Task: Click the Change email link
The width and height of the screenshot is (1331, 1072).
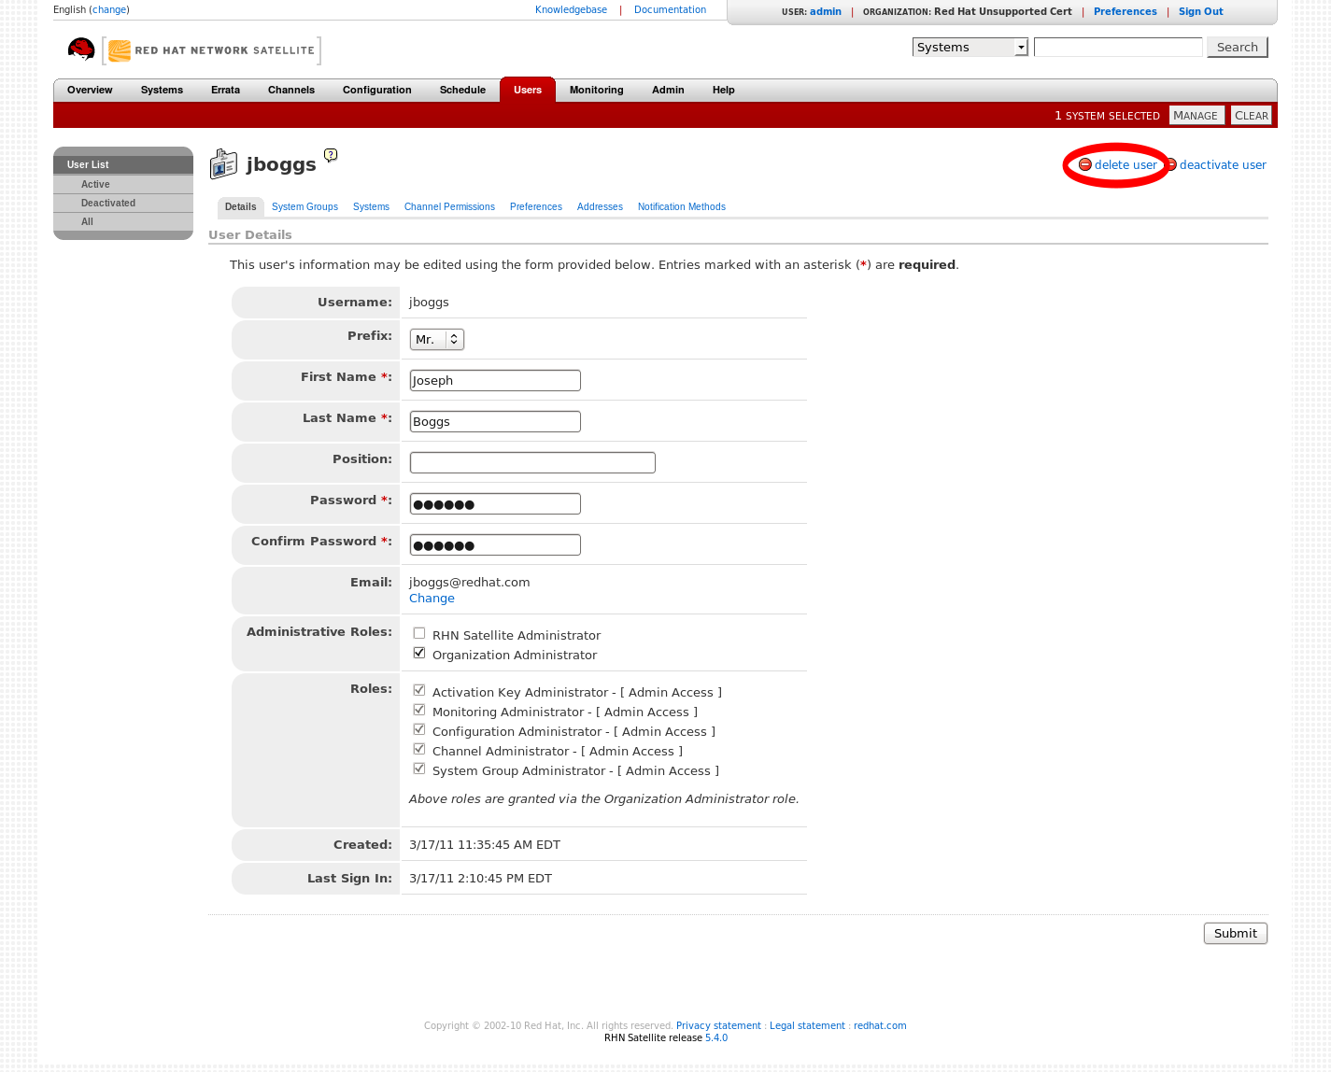Action: (x=432, y=599)
